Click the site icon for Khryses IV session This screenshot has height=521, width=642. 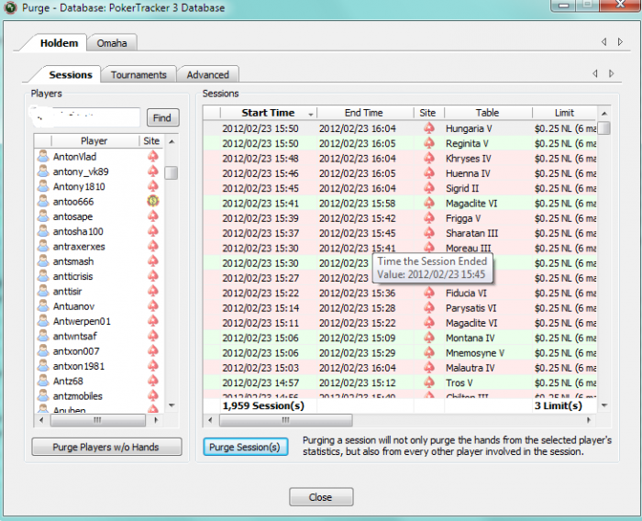click(428, 158)
